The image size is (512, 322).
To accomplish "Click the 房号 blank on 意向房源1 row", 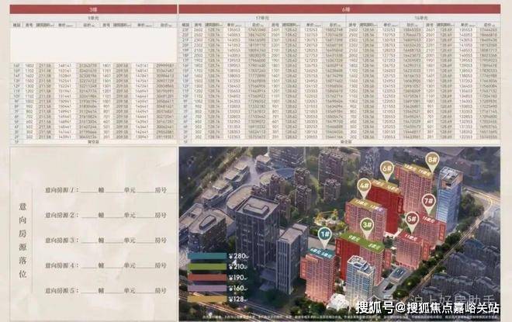I will coord(145,191).
